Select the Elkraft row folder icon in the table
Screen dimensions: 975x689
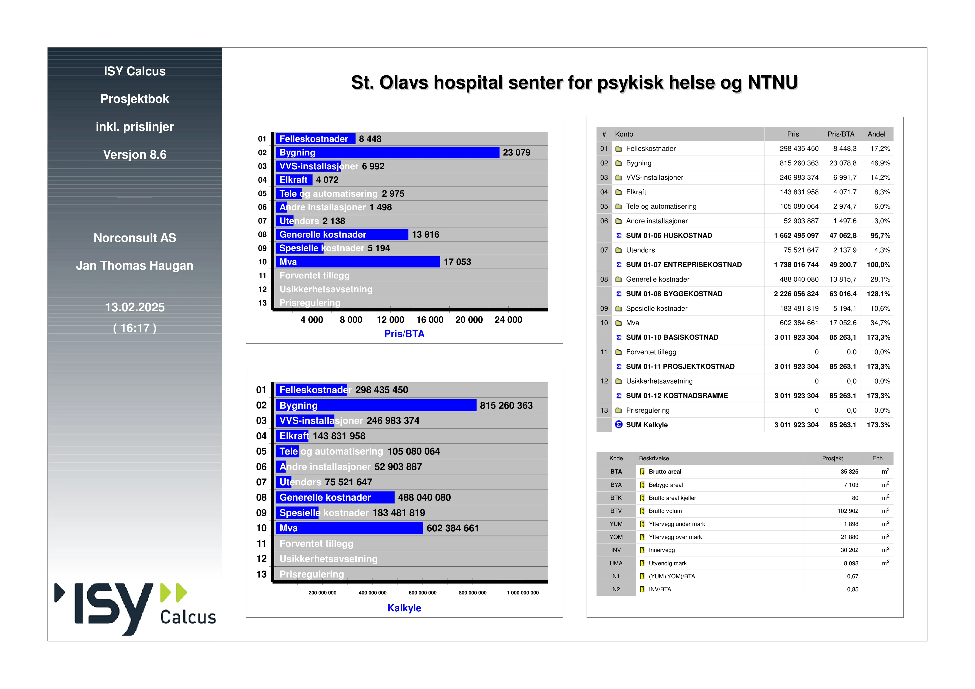[x=618, y=192]
